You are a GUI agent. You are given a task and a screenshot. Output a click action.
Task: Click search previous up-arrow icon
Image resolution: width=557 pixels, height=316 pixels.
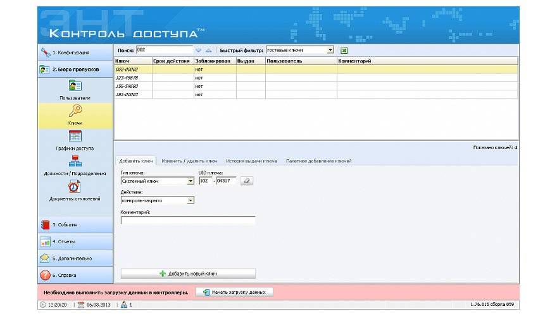(208, 50)
